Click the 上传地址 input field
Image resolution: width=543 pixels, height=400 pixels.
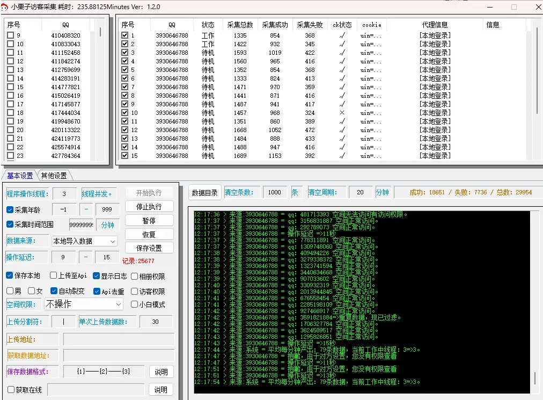pyautogui.click(x=119, y=339)
